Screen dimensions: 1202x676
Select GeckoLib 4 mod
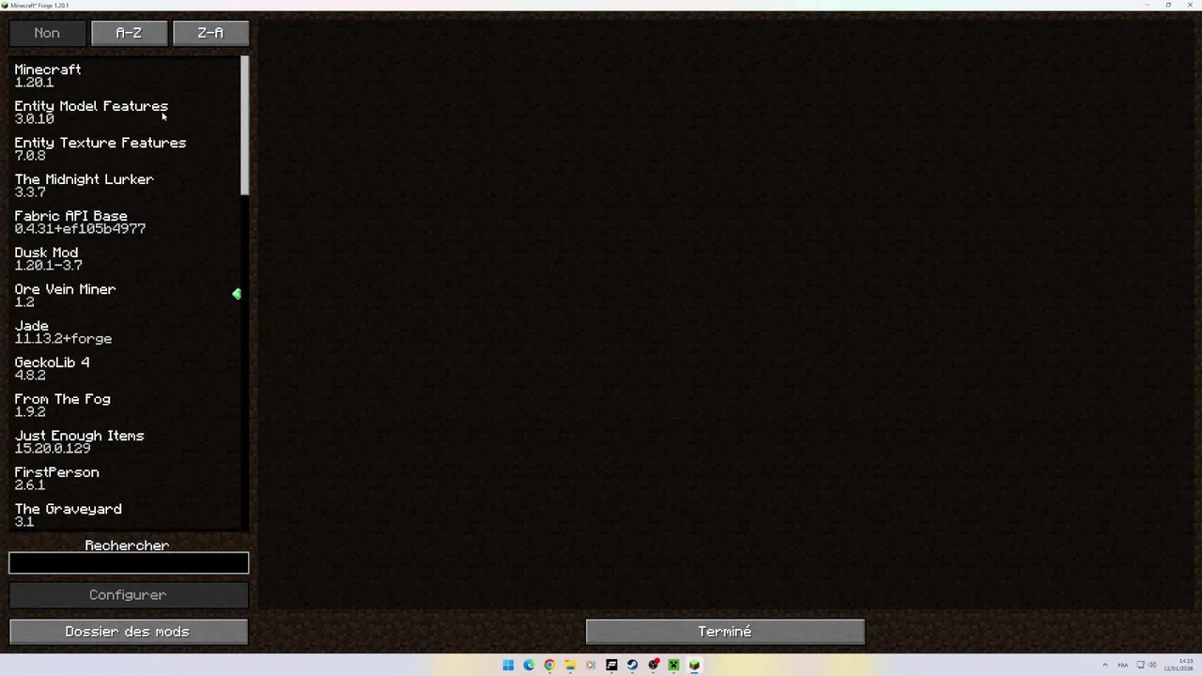(125, 368)
